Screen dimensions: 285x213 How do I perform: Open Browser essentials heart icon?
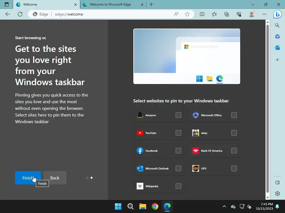239,14
